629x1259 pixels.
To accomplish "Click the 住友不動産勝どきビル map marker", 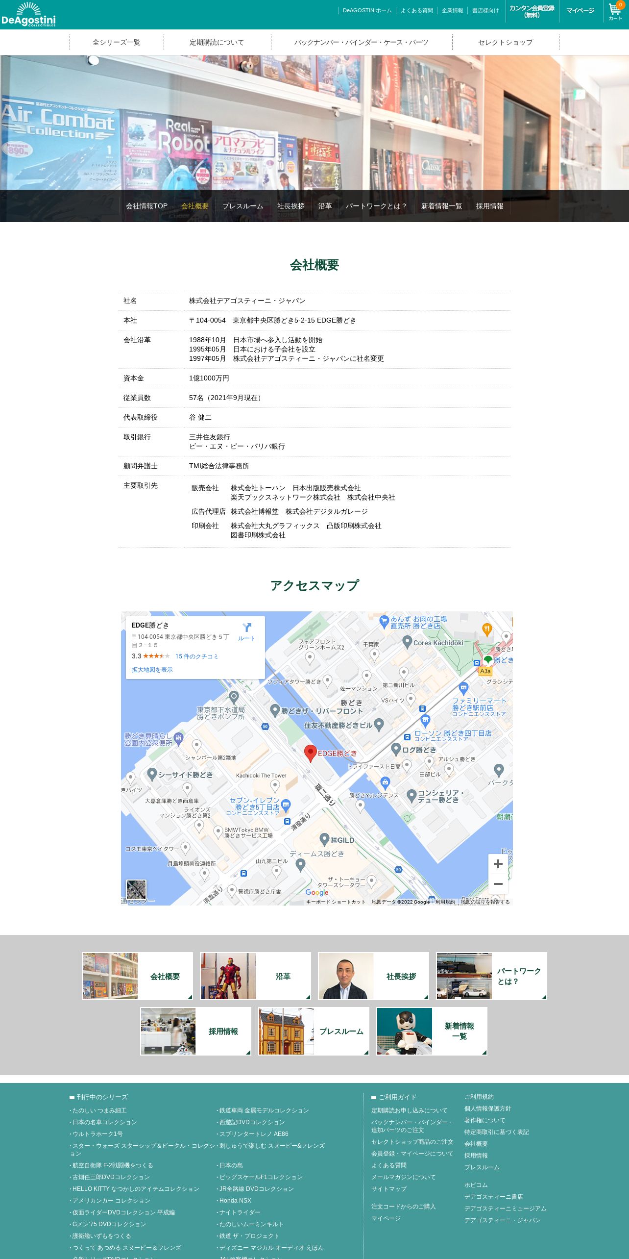I will (379, 725).
